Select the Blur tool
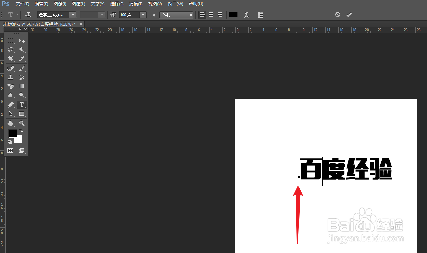Viewport: 427px width, 253px height. click(11, 95)
